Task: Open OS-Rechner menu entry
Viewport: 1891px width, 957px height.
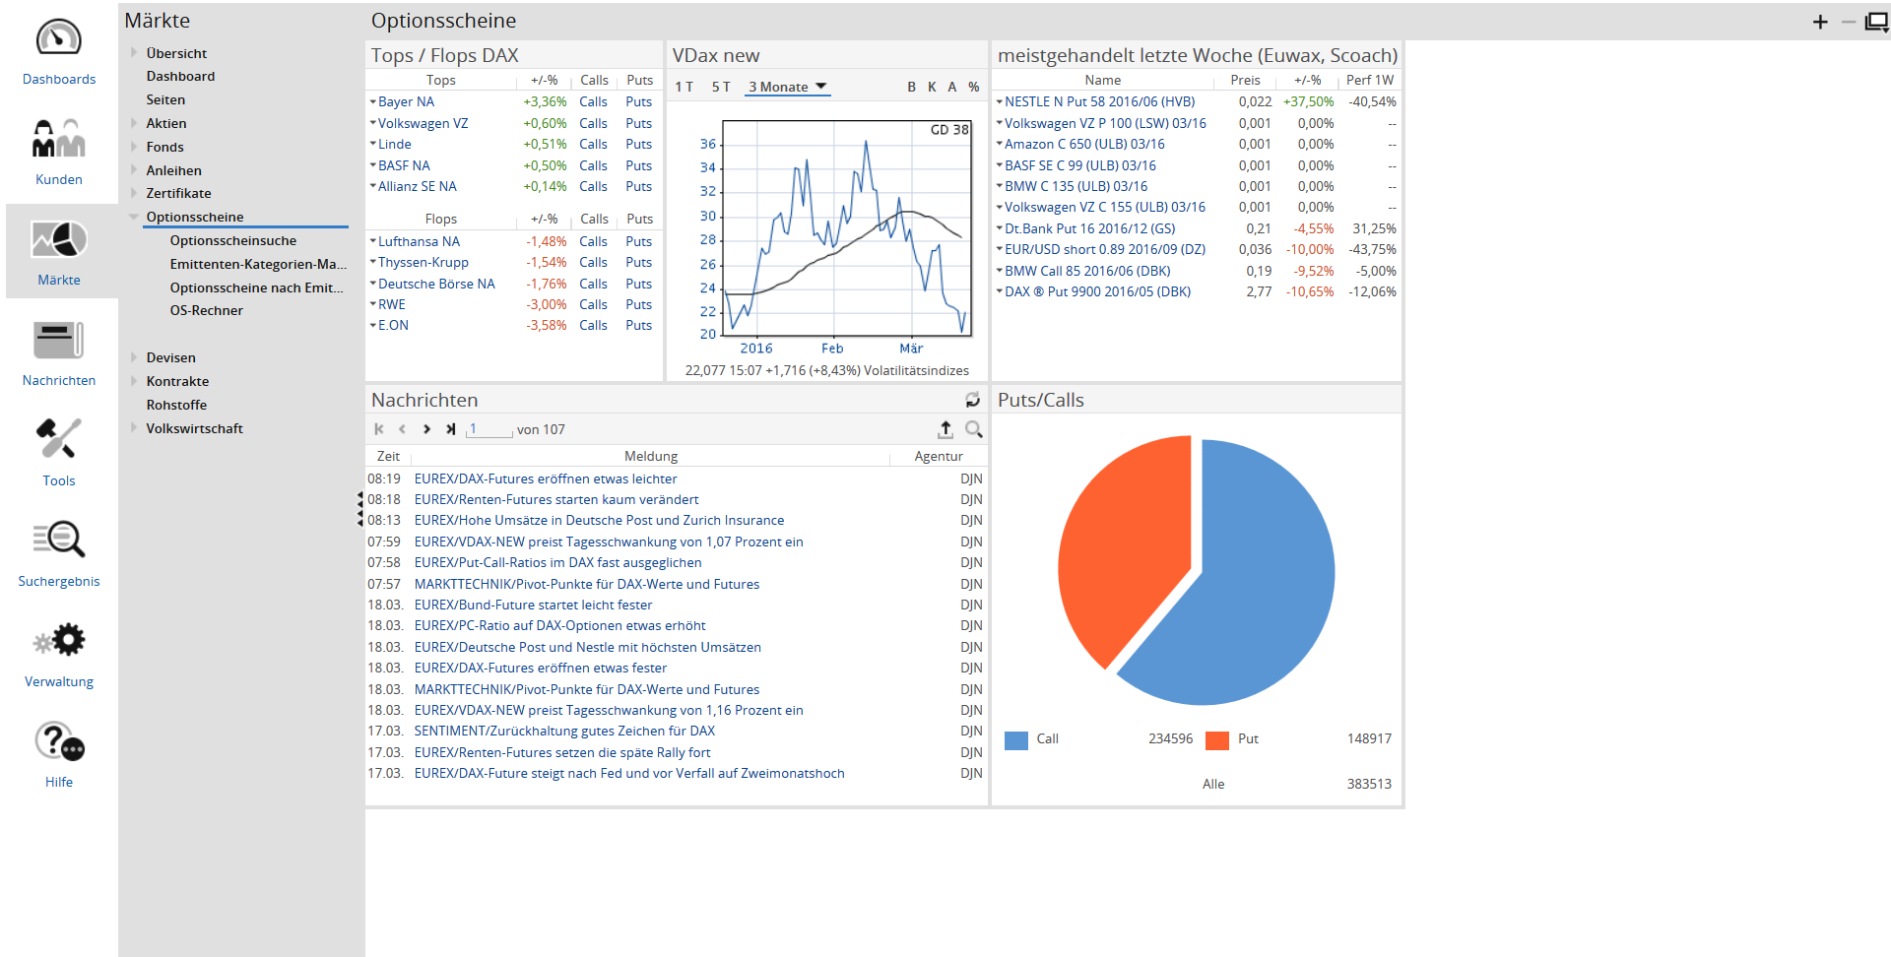Action: pyautogui.click(x=206, y=310)
